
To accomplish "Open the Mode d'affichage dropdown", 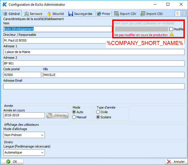I will tap(24, 135).
